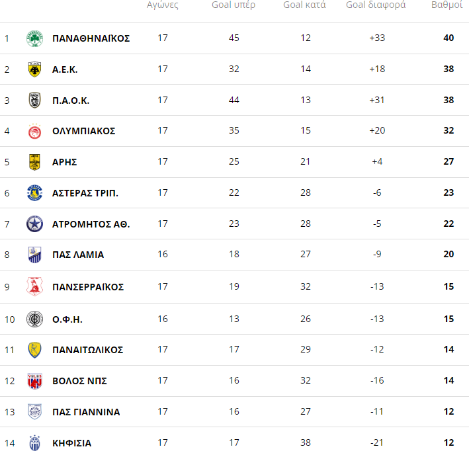This screenshot has width=469, height=455.
Task: Click the Panetolikos yellow crest
Action: (x=34, y=350)
